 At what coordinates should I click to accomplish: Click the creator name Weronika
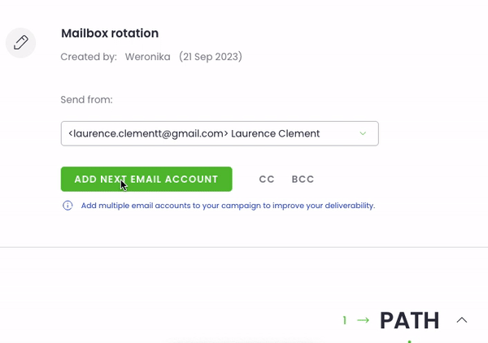pyautogui.click(x=147, y=57)
